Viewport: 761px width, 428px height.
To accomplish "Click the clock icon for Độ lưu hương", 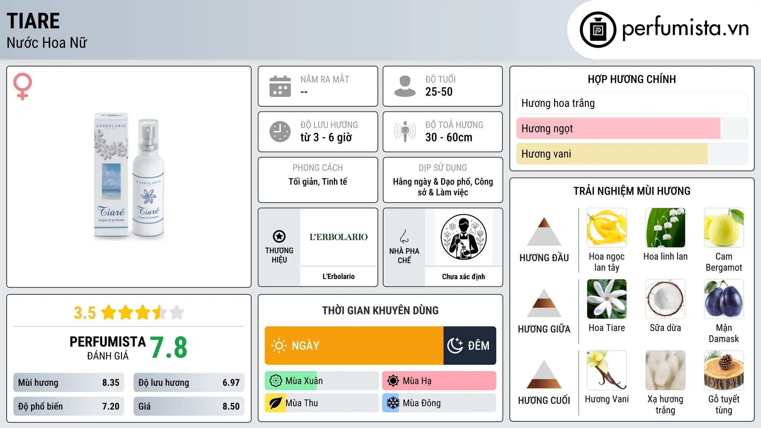I will pyautogui.click(x=280, y=132).
